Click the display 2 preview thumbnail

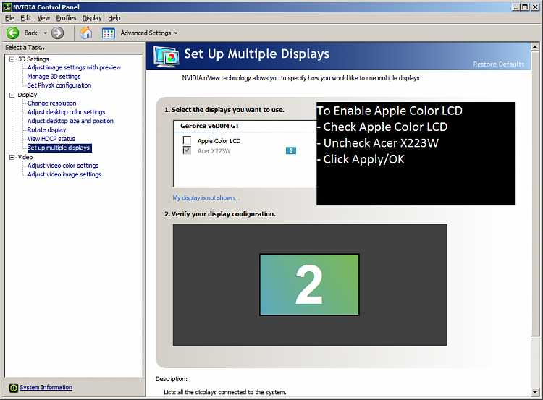pyautogui.click(x=309, y=285)
